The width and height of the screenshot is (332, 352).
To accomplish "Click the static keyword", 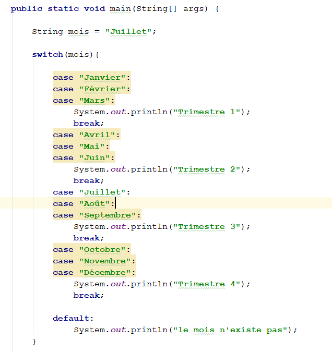I will coord(63,9).
